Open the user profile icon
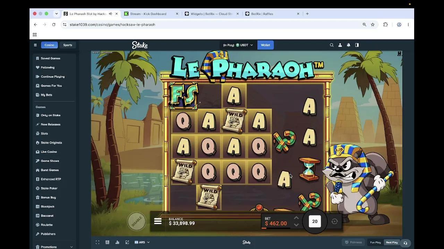This screenshot has height=249, width=444. [x=340, y=45]
